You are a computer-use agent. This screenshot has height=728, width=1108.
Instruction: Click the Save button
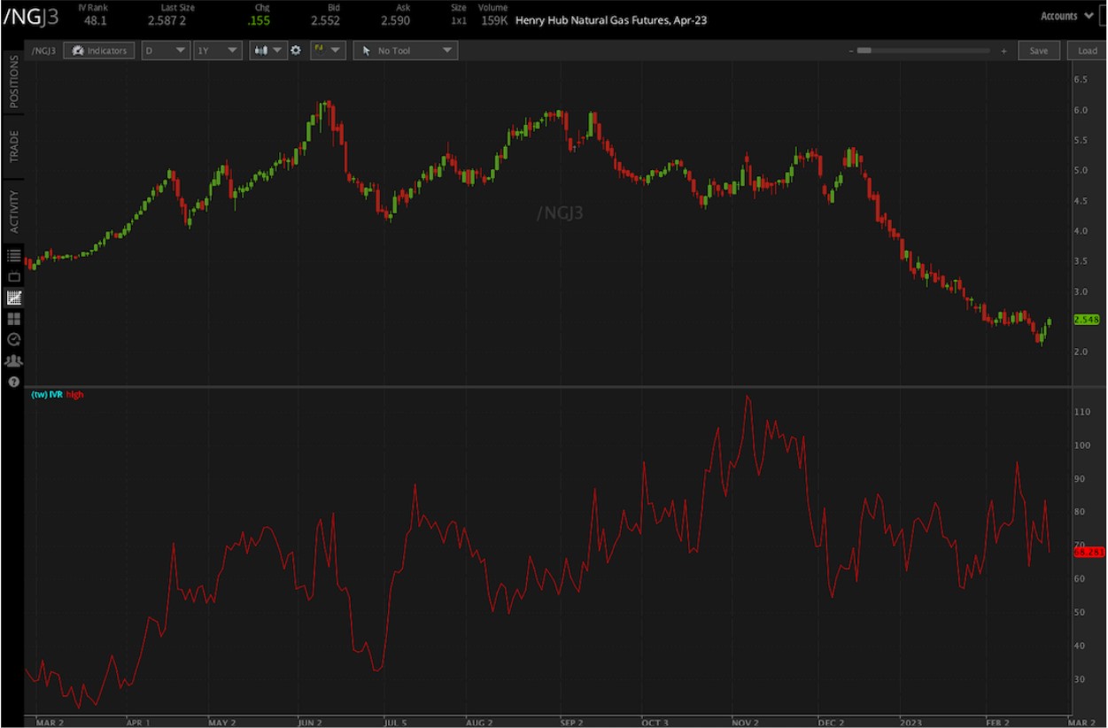(1039, 50)
